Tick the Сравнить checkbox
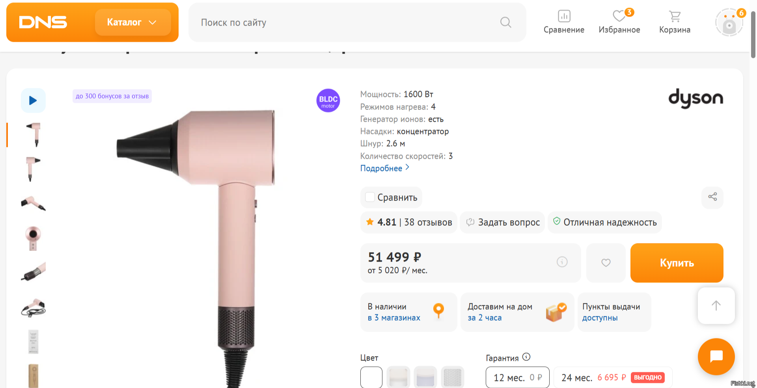757x388 pixels. click(x=370, y=197)
